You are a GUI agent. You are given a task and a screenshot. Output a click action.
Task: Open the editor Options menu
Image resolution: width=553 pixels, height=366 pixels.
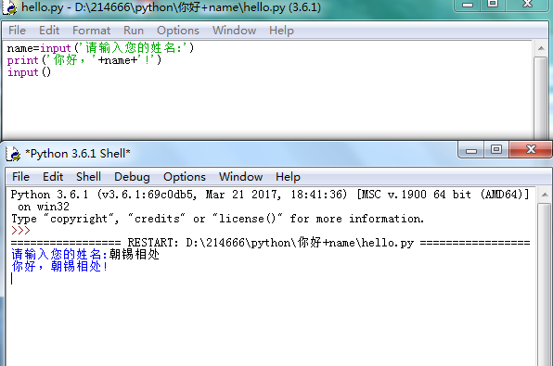pyautogui.click(x=178, y=31)
